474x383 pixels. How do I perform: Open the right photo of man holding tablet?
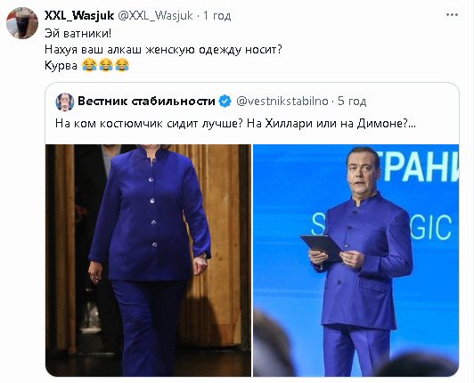355,260
